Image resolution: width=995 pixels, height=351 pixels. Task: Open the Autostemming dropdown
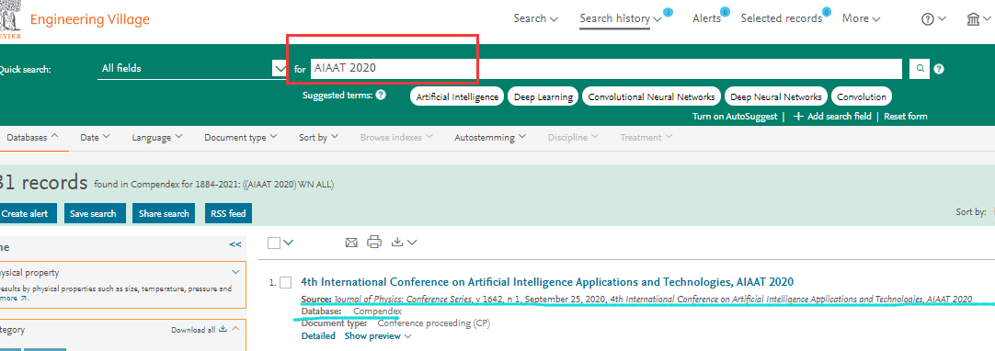[x=490, y=138]
